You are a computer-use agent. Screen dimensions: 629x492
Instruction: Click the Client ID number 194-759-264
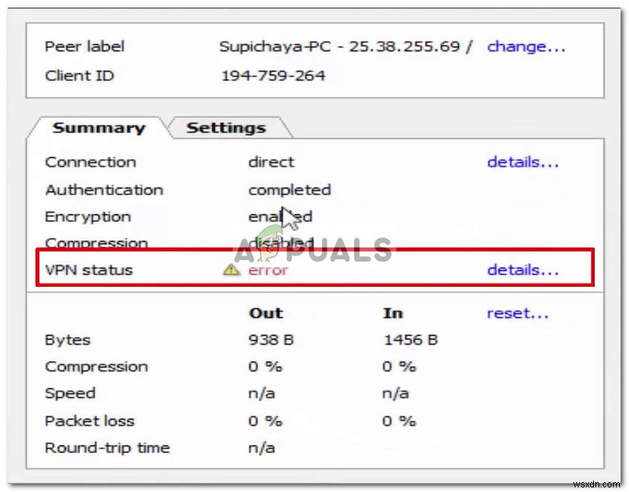273,76
